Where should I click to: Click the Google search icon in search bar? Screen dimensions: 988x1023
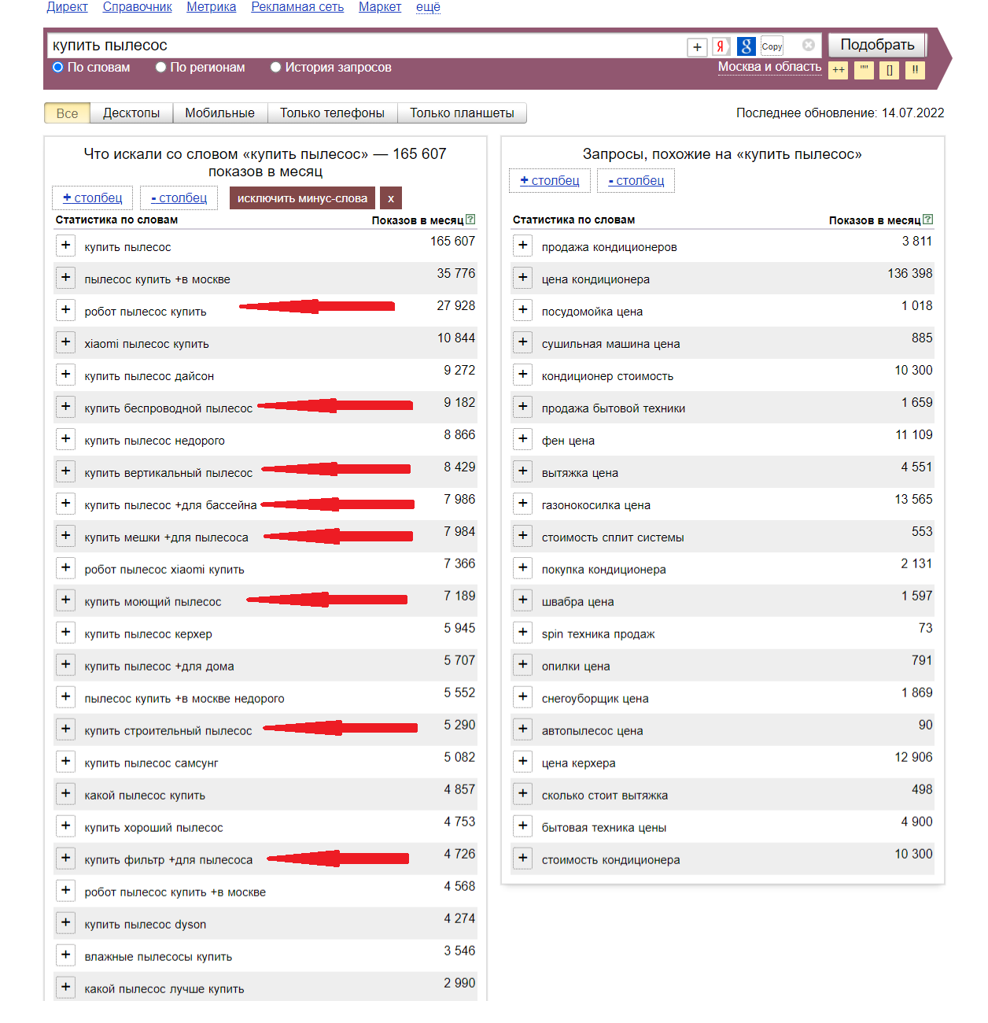[x=747, y=46]
